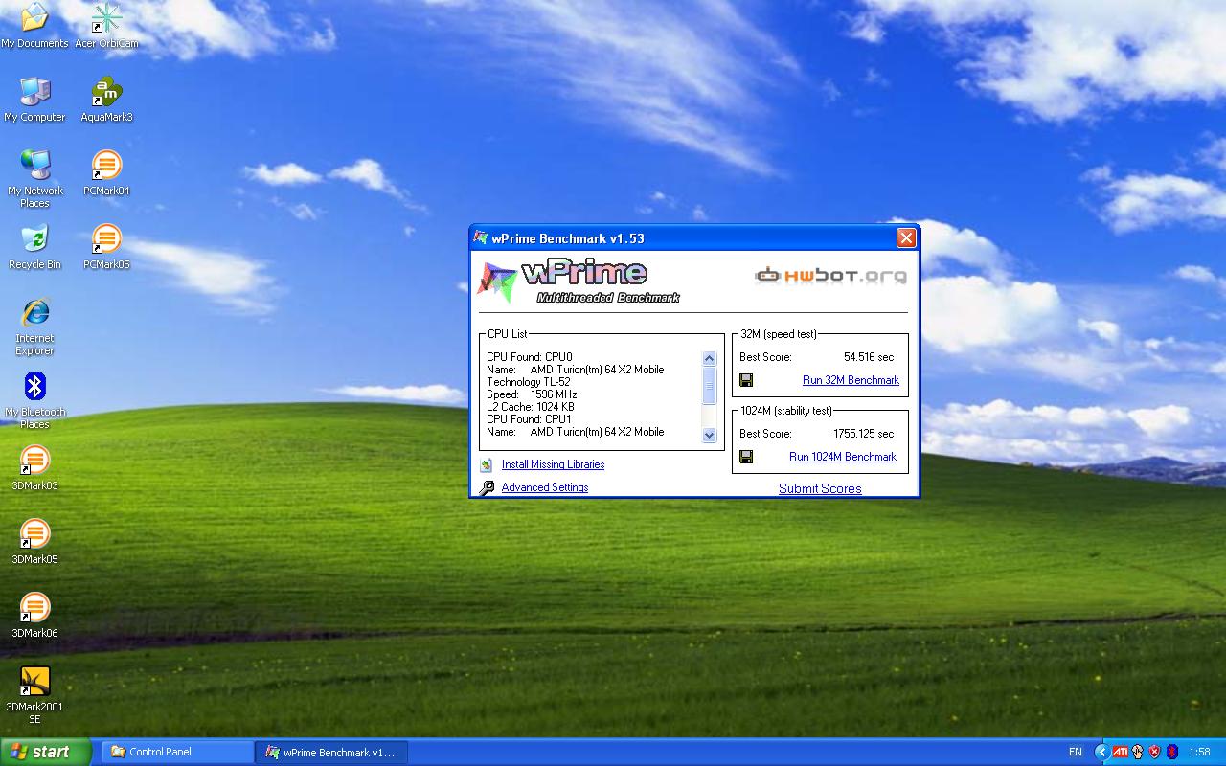This screenshot has width=1226, height=766.
Task: Open the Submit Scores link
Action: click(x=820, y=488)
